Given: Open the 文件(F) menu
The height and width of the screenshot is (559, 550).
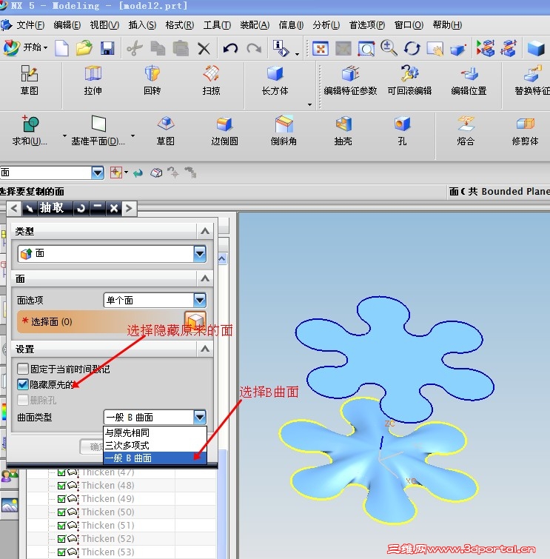Looking at the screenshot, I should click(x=30, y=25).
